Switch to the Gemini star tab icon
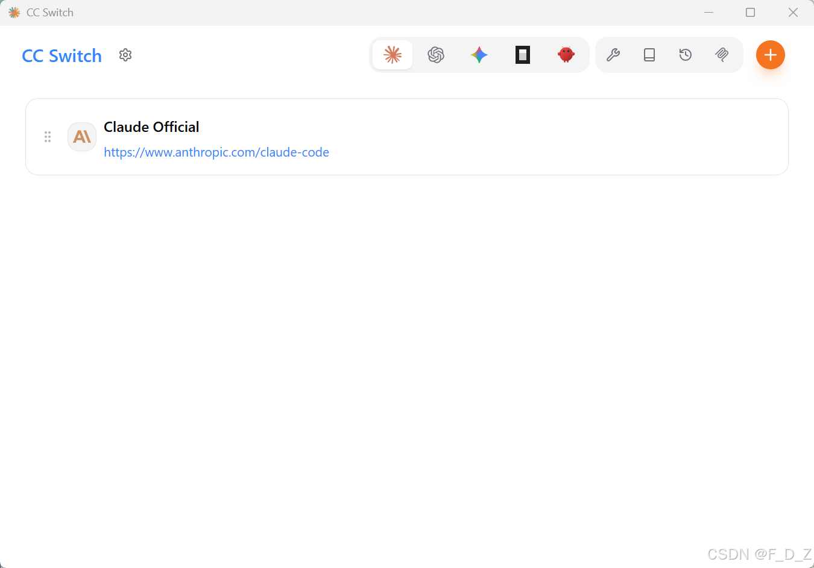Viewport: 814px width, 568px height. pos(479,55)
